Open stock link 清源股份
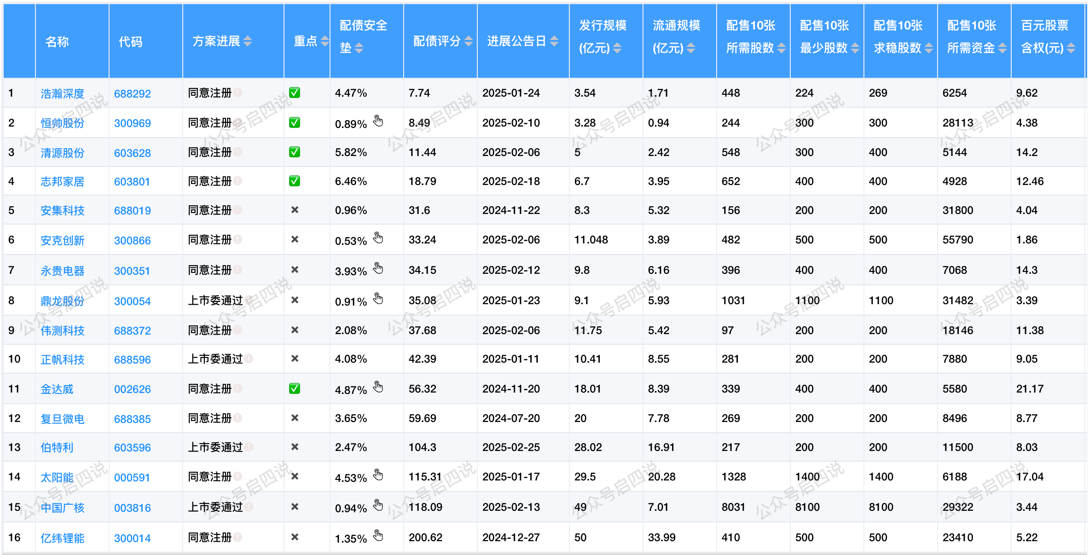Viewport: 1089px width, 555px height. click(63, 153)
